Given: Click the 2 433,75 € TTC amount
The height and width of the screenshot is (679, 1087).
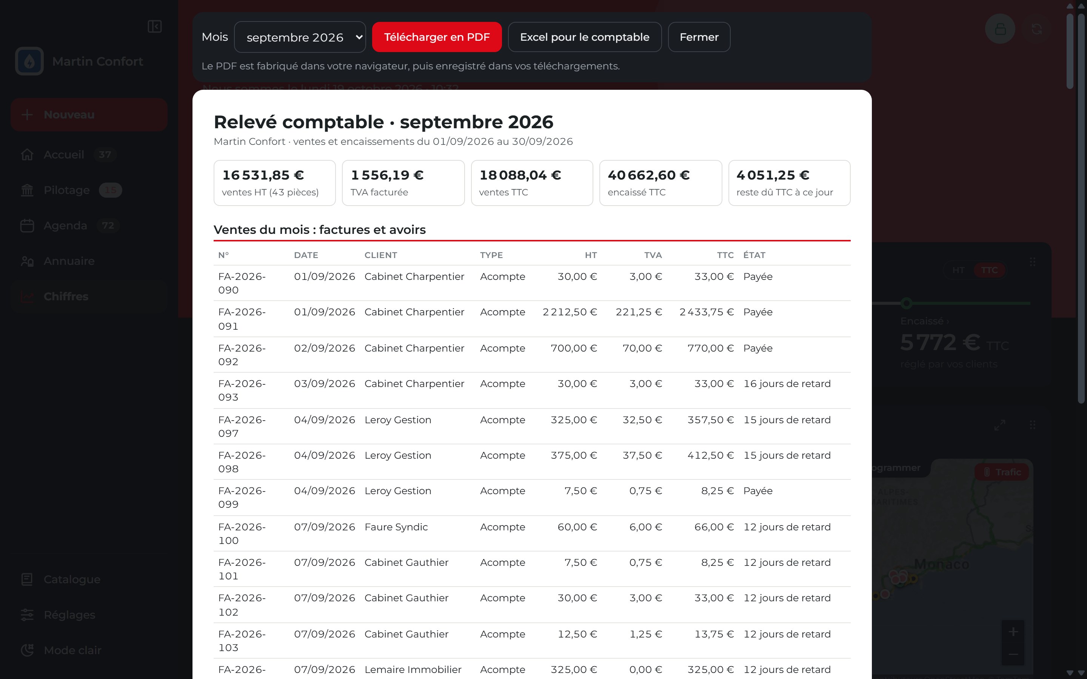Looking at the screenshot, I should [707, 312].
